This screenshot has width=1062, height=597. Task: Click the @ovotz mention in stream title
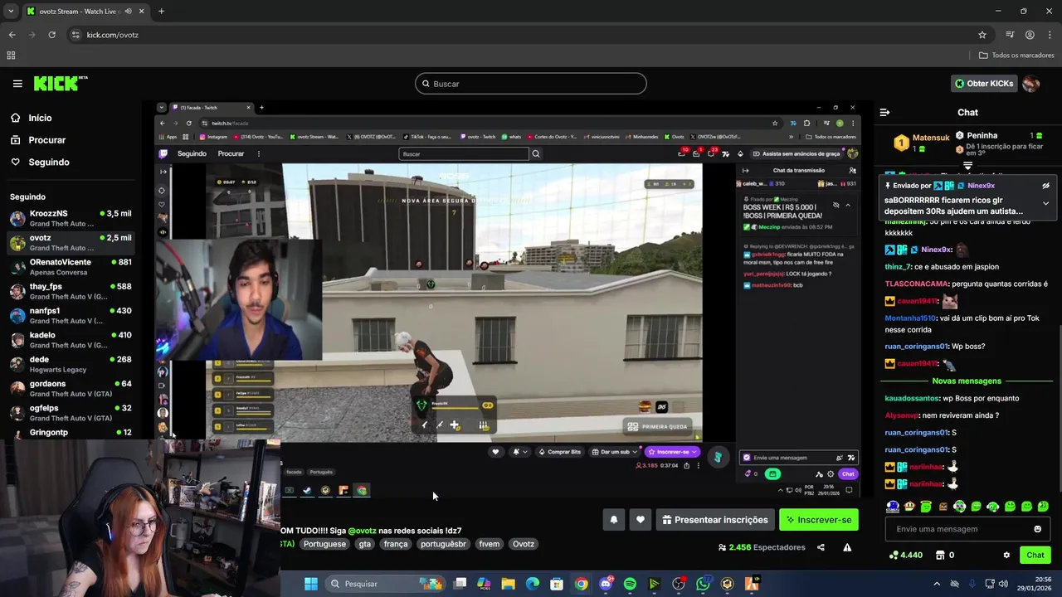click(362, 531)
